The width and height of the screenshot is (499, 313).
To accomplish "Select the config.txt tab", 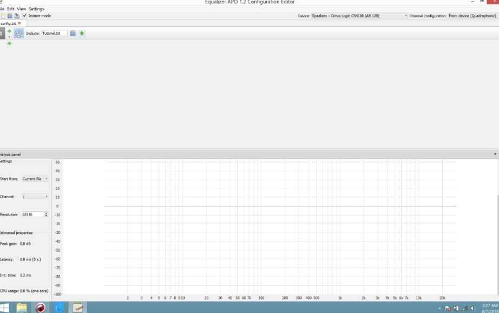I will [x=8, y=23].
